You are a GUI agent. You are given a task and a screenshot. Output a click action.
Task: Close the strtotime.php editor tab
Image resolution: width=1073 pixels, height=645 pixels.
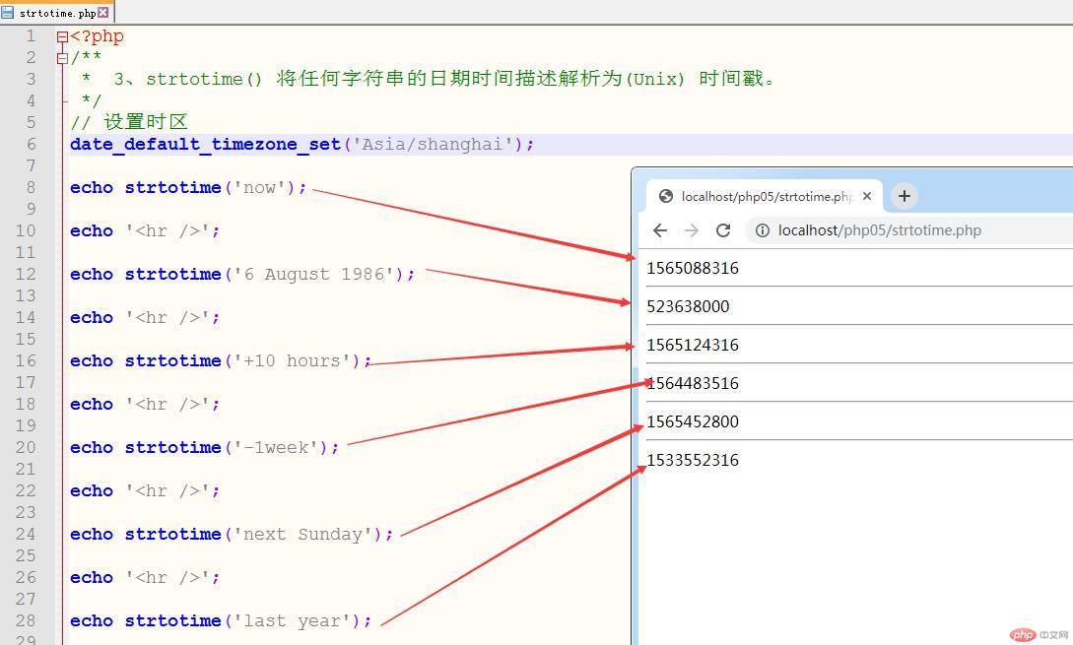(x=103, y=13)
